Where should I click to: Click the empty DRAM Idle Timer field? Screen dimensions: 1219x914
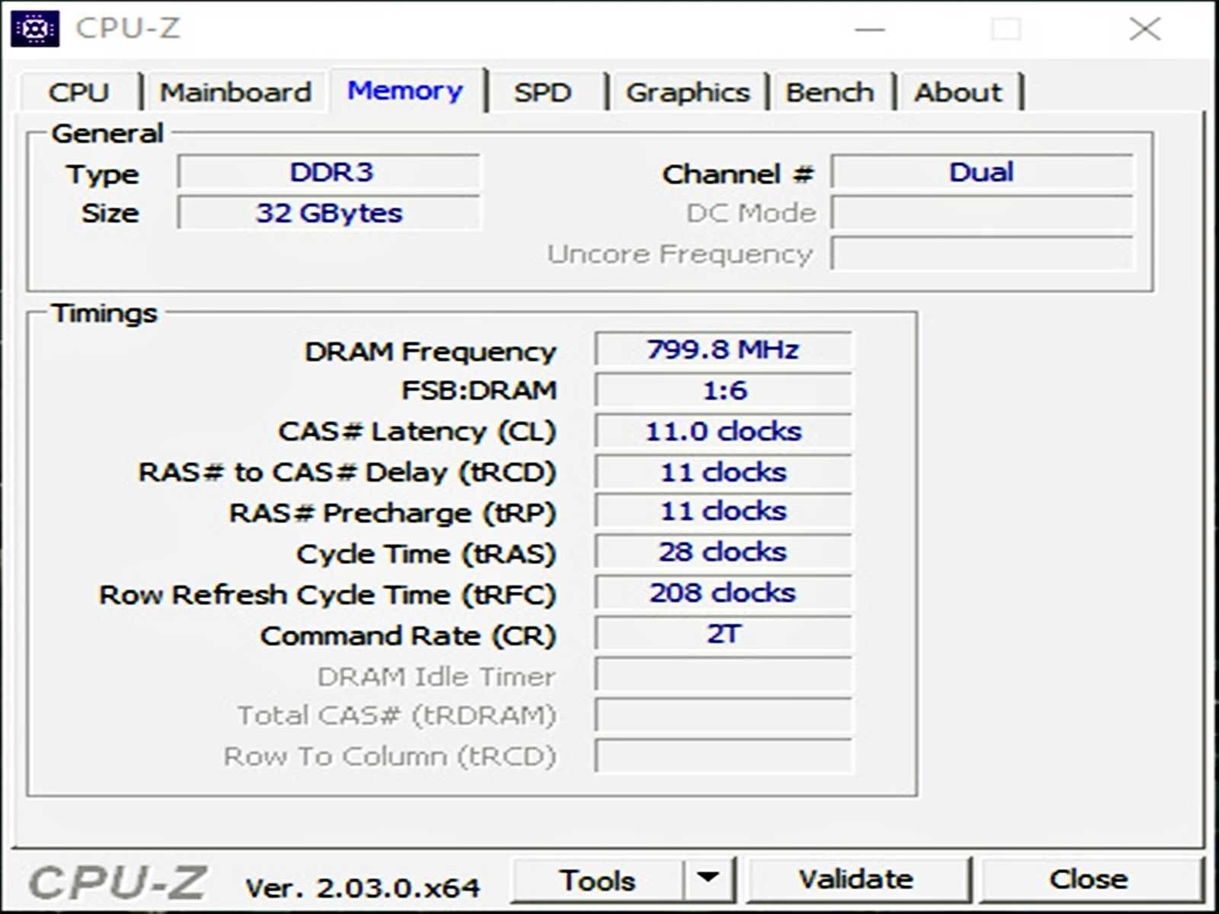(723, 675)
